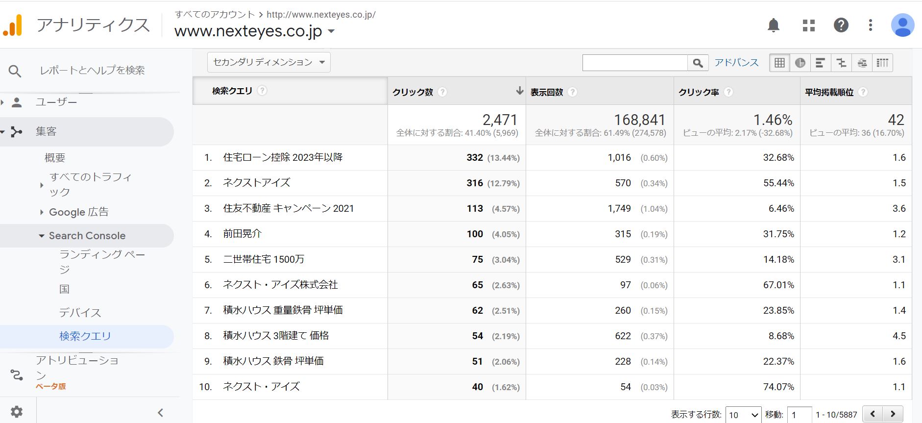Open help for 検索クエリ column
The image size is (922, 423).
(262, 91)
